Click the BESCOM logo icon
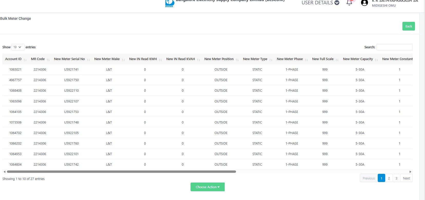This screenshot has height=200, width=425. point(169,3)
